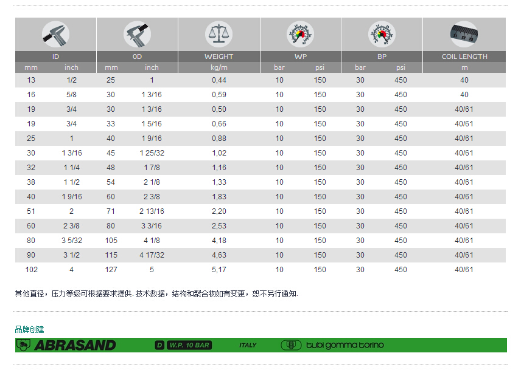
Task: Click the coil length ruler icon
Action: [464, 32]
